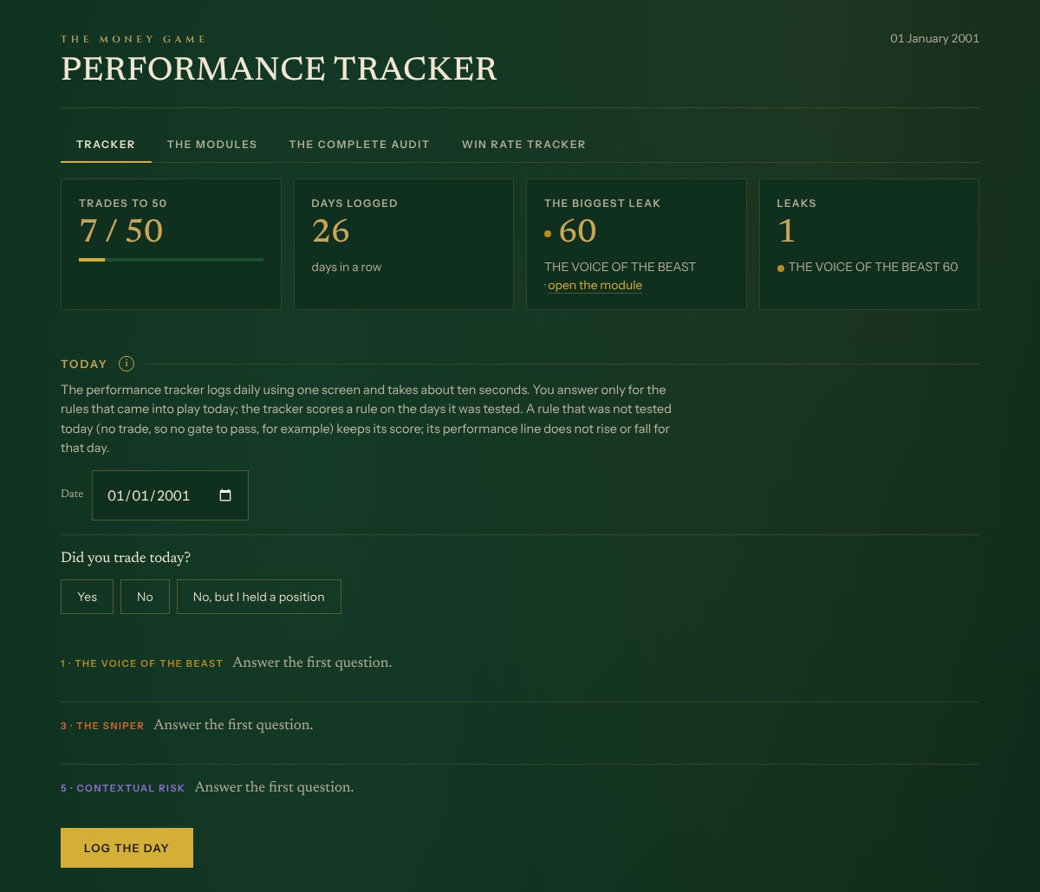Select the Win Rate Tracker tab
The width and height of the screenshot is (1040, 892).
tap(523, 145)
